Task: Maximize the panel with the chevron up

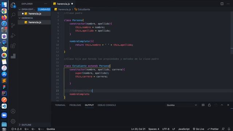Action: click(x=222, y=105)
